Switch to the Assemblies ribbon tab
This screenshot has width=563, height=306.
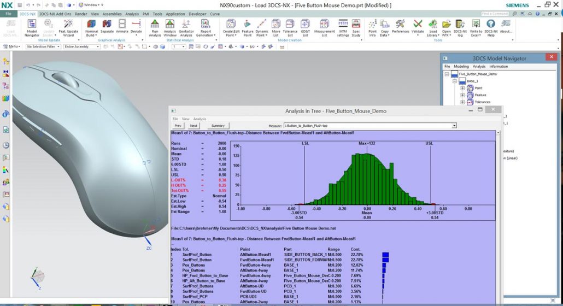(112, 14)
